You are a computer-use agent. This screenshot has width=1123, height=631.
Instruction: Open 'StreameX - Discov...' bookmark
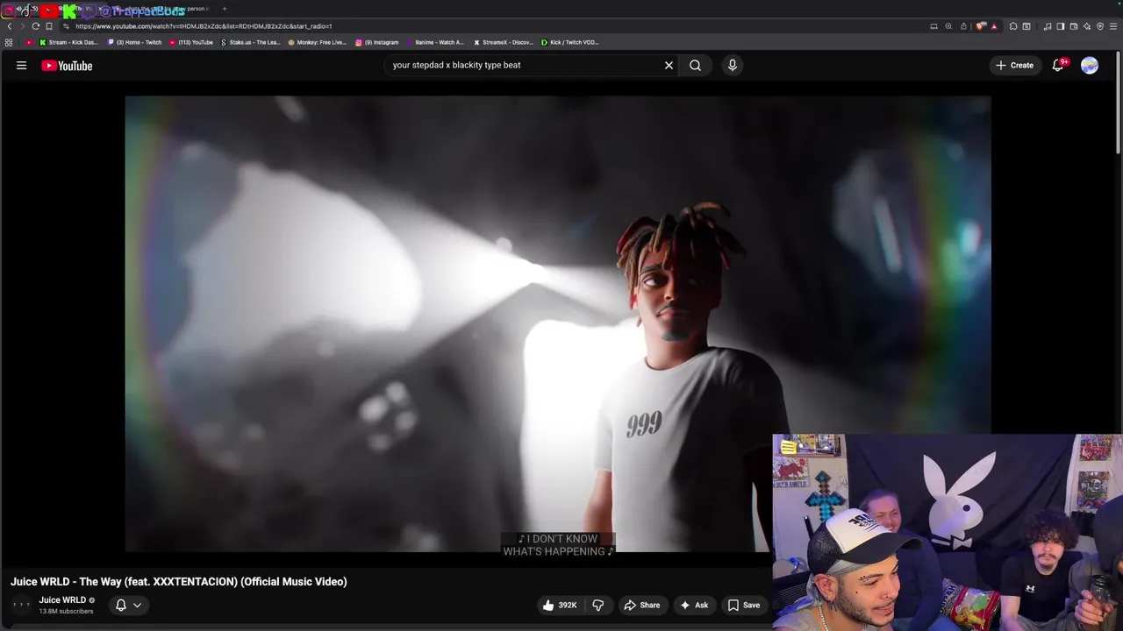coord(503,42)
